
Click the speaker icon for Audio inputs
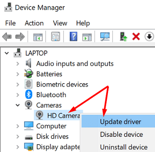[29, 63]
